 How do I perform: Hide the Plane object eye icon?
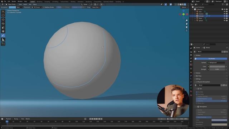click(x=224, y=18)
